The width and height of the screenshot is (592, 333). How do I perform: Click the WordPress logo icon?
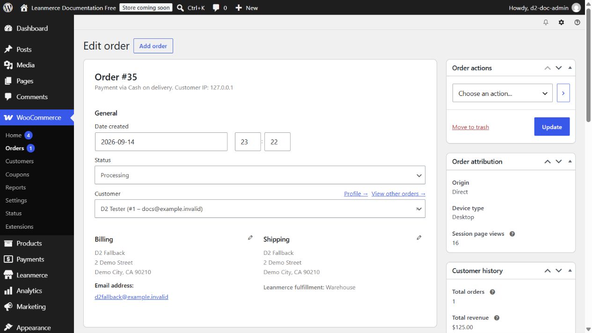8,7
